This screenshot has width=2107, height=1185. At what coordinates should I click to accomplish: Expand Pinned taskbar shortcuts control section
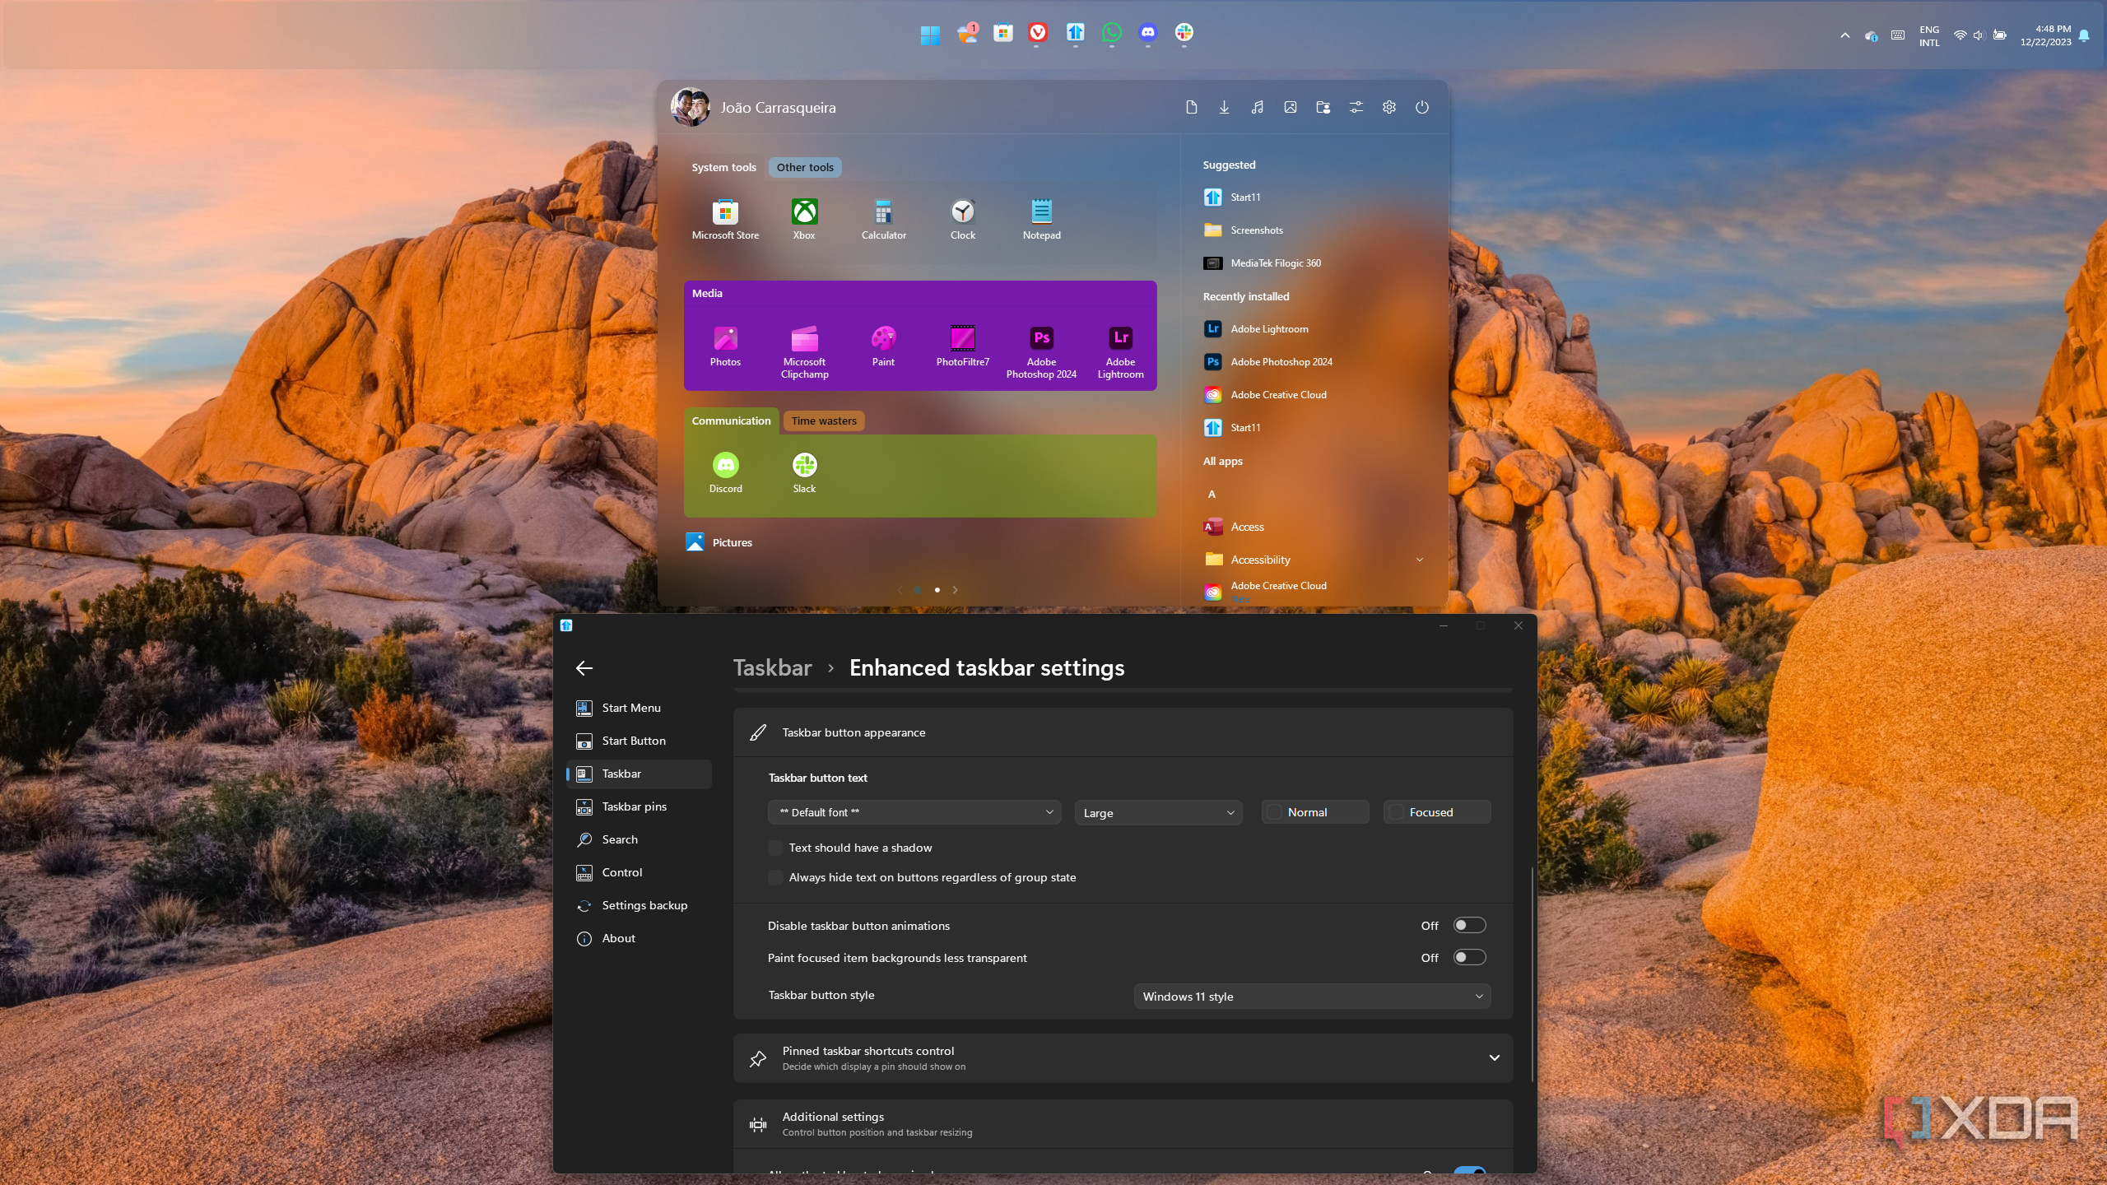pyautogui.click(x=1494, y=1057)
